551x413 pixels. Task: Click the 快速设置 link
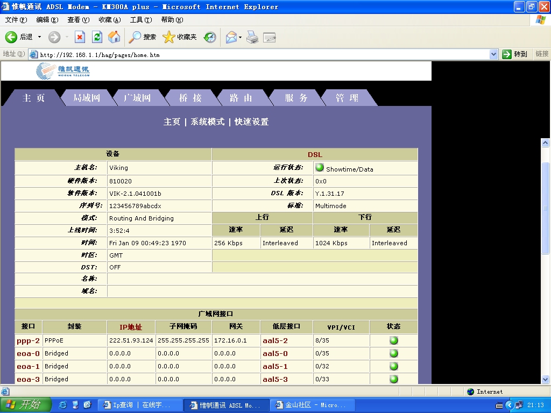tap(251, 122)
